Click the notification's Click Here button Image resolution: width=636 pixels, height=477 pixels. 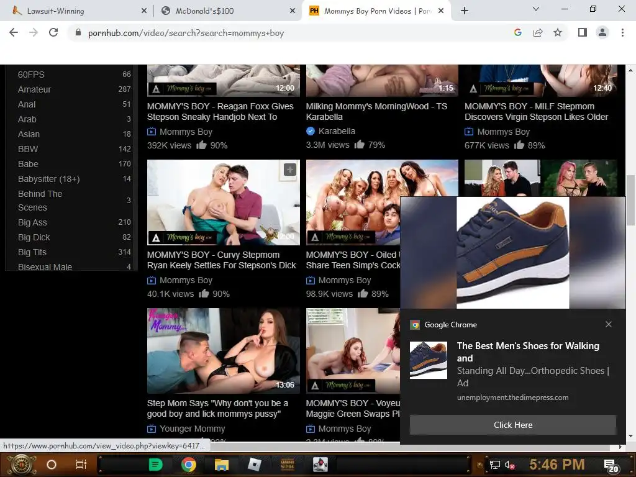(512, 425)
